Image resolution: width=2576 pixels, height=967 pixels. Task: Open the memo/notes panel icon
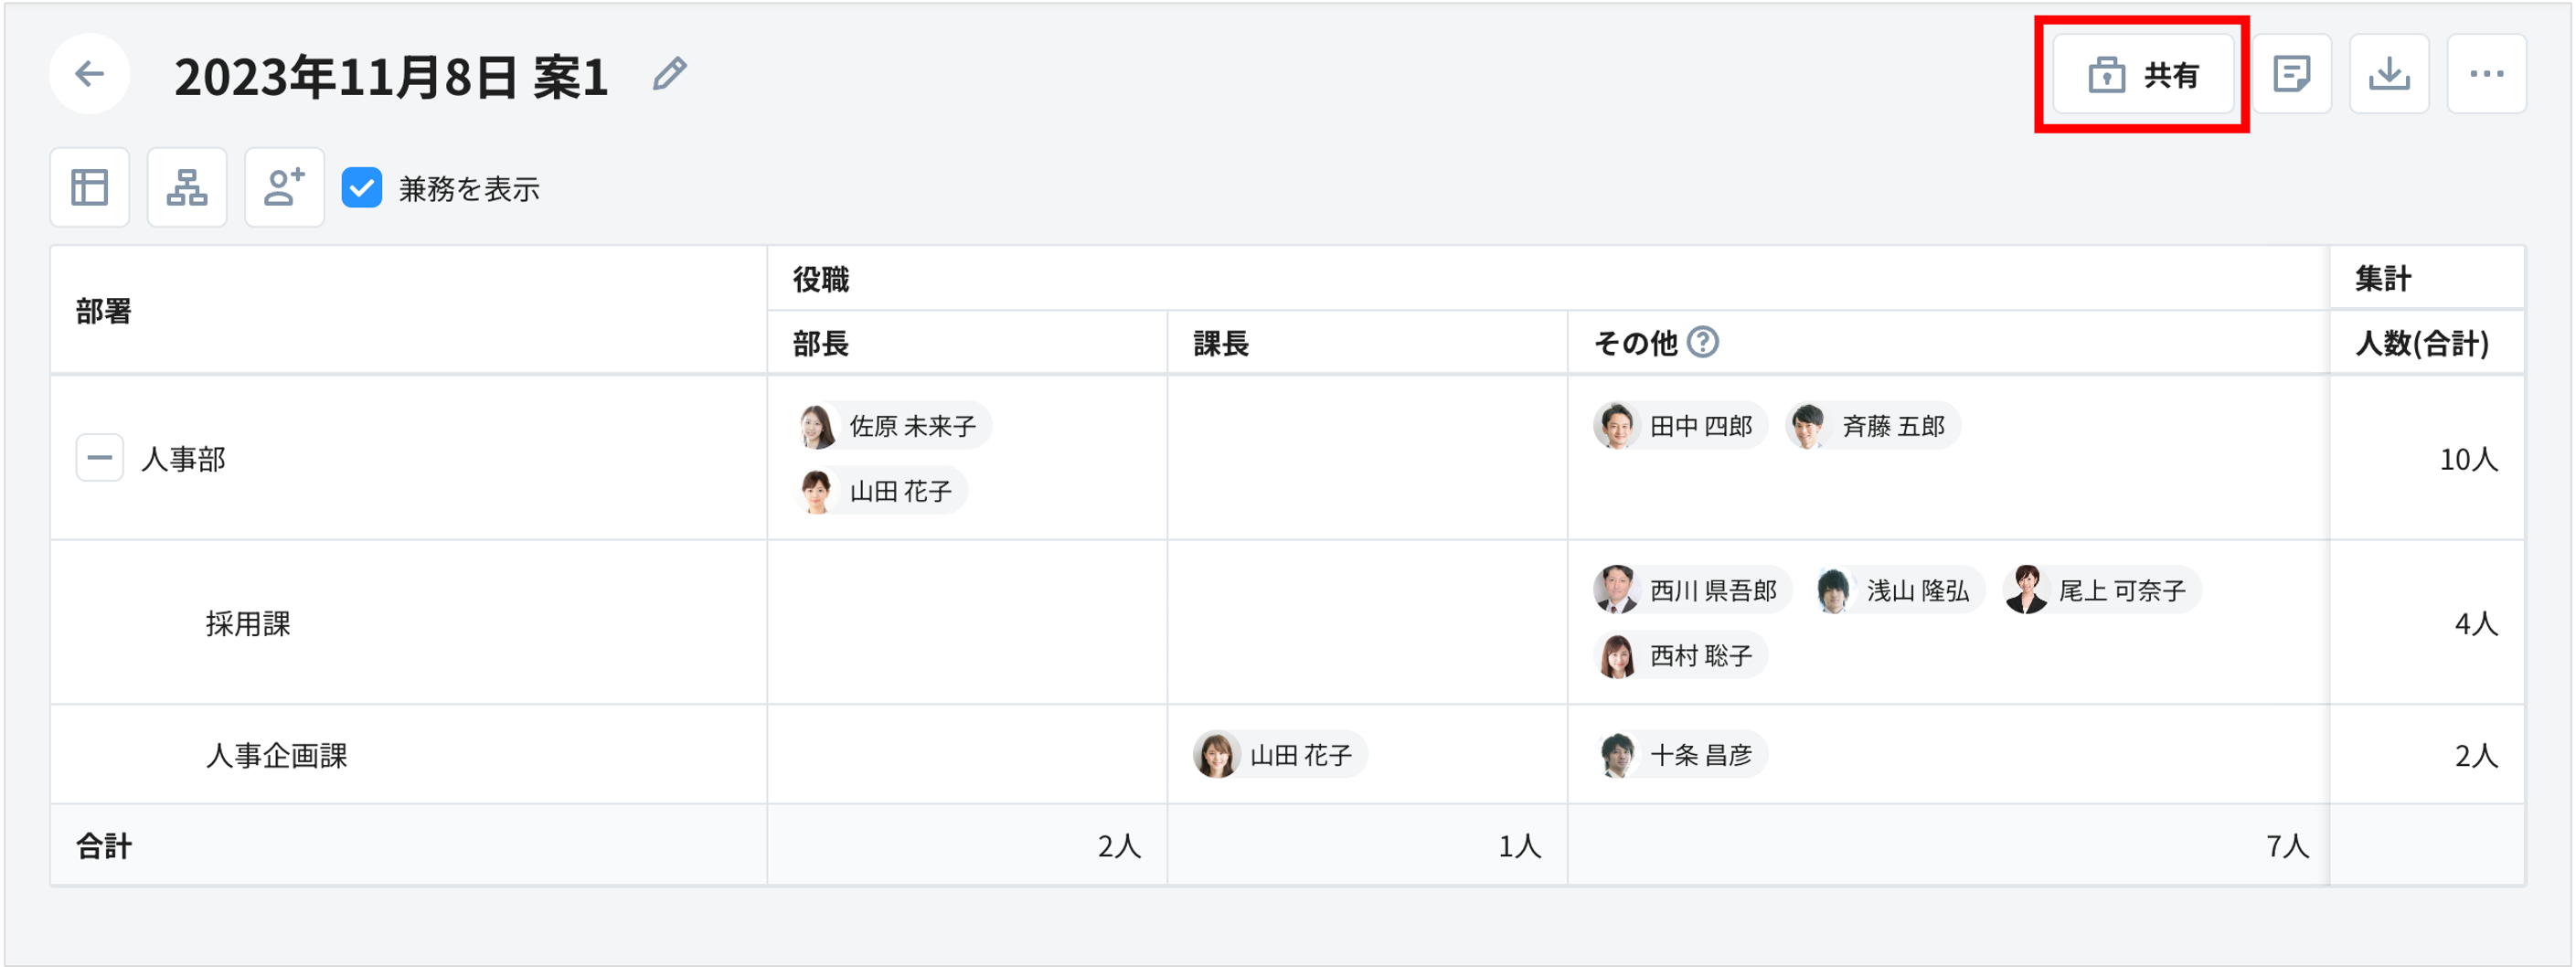pyautogui.click(x=2291, y=73)
